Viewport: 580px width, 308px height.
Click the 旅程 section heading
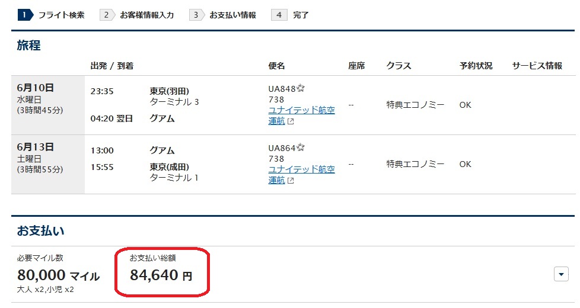(28, 45)
